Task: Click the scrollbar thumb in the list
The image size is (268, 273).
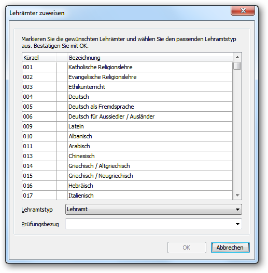Action: 237,66
